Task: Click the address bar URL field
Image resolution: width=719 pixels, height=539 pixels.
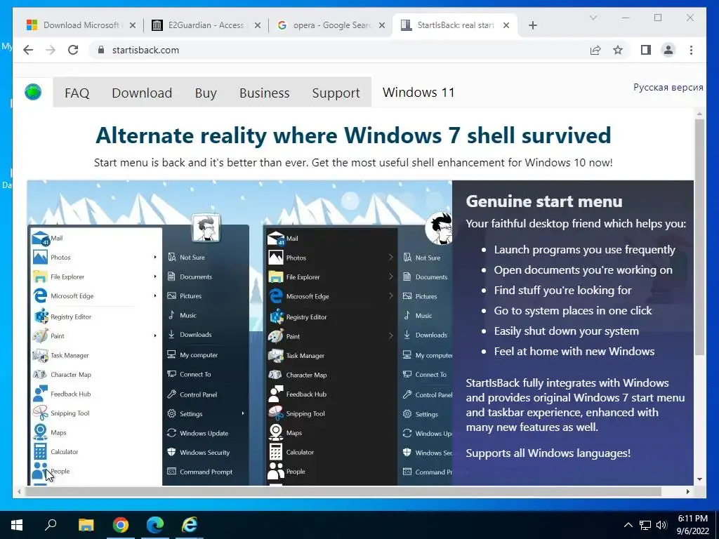Action: [x=338, y=50]
